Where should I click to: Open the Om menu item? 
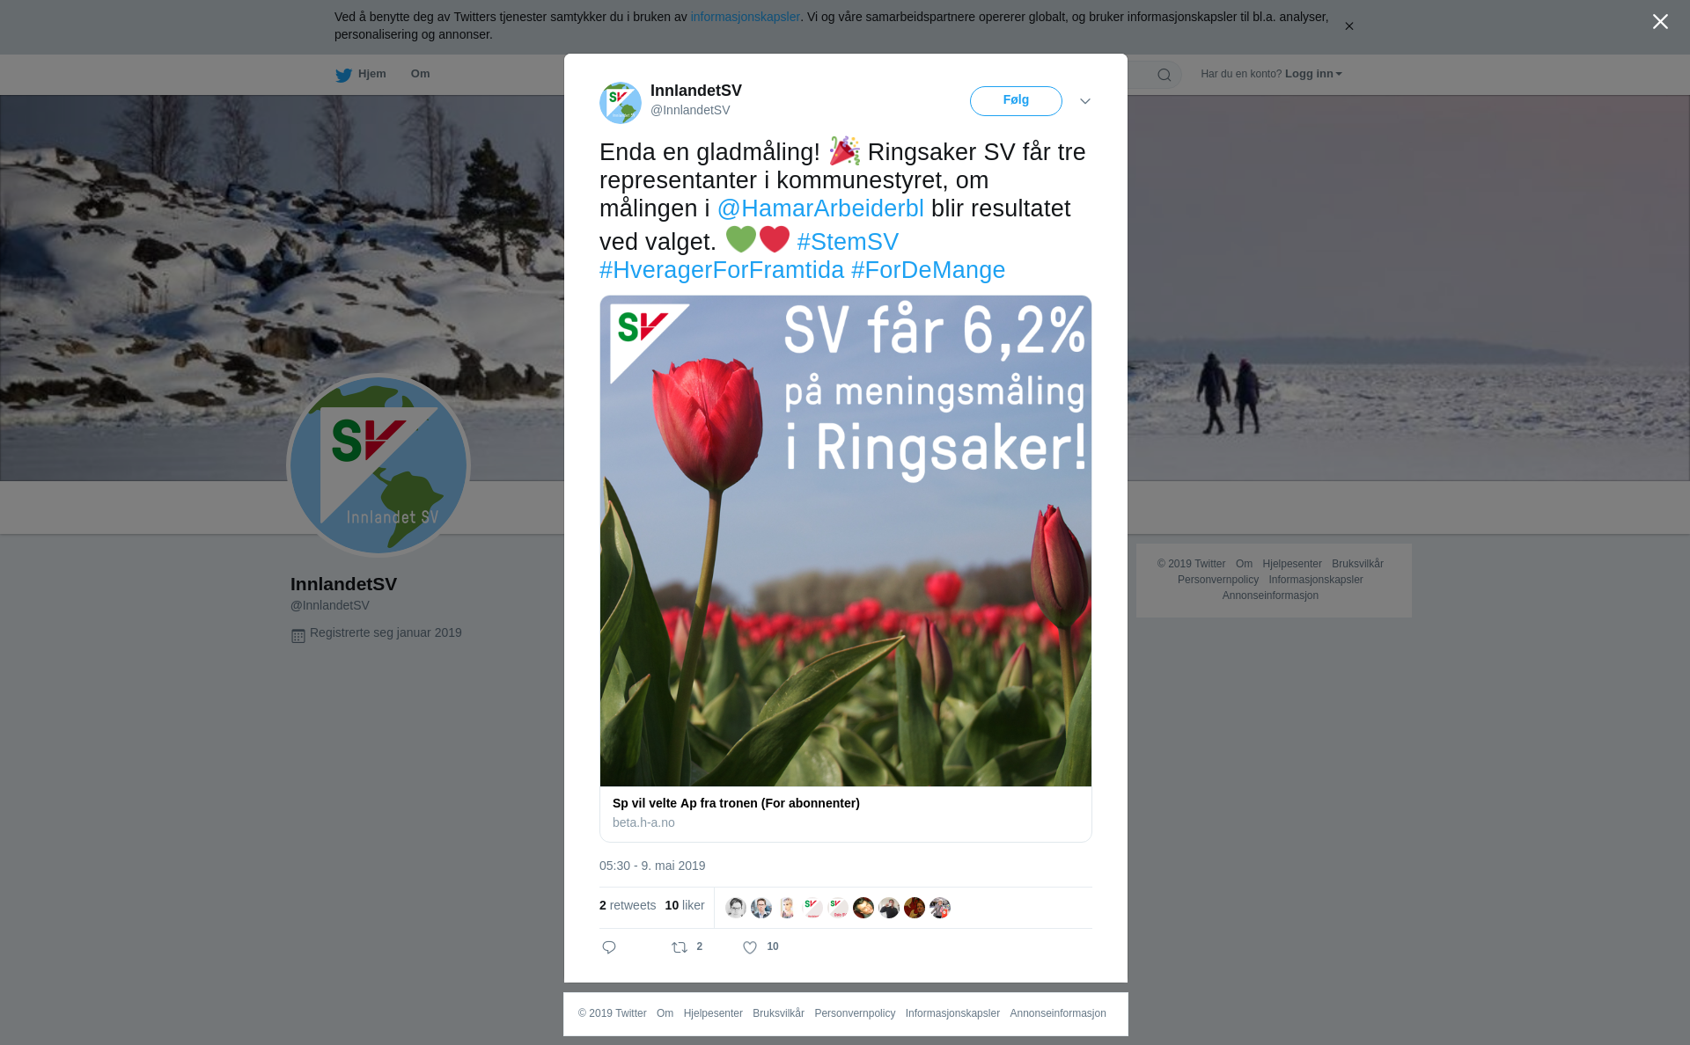[x=420, y=74]
